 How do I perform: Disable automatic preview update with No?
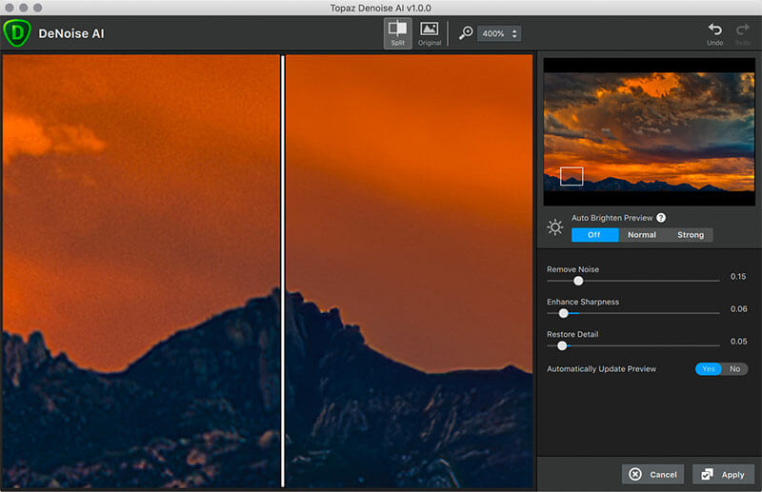(x=734, y=369)
